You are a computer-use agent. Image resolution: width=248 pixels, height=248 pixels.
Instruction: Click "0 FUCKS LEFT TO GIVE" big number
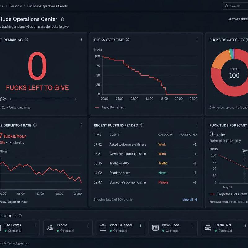point(37,66)
